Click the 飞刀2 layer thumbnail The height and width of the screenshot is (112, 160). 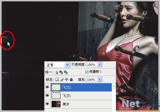tap(56, 87)
